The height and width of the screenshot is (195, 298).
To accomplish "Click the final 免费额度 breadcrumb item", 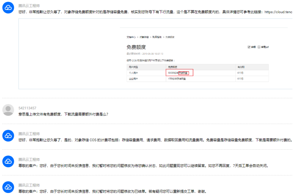I will (170, 37).
